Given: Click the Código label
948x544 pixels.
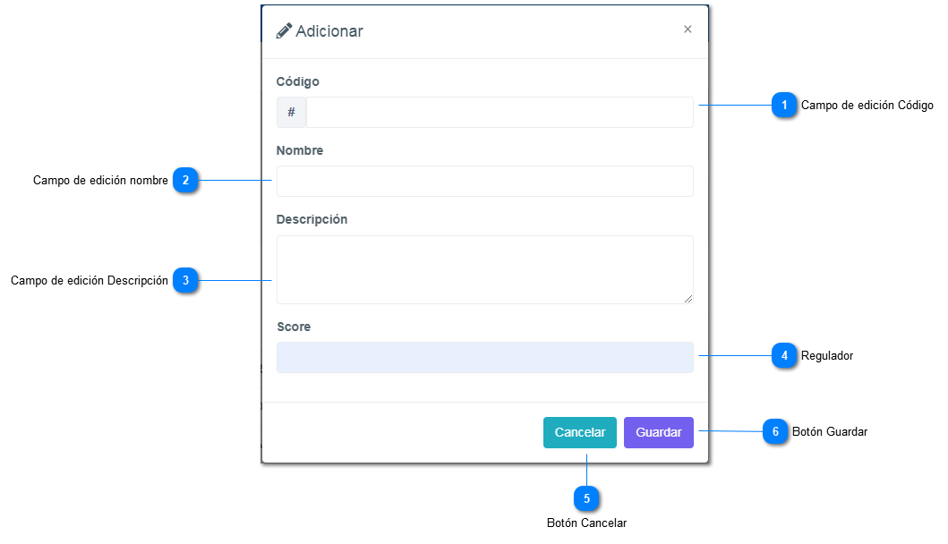Looking at the screenshot, I should (x=297, y=81).
